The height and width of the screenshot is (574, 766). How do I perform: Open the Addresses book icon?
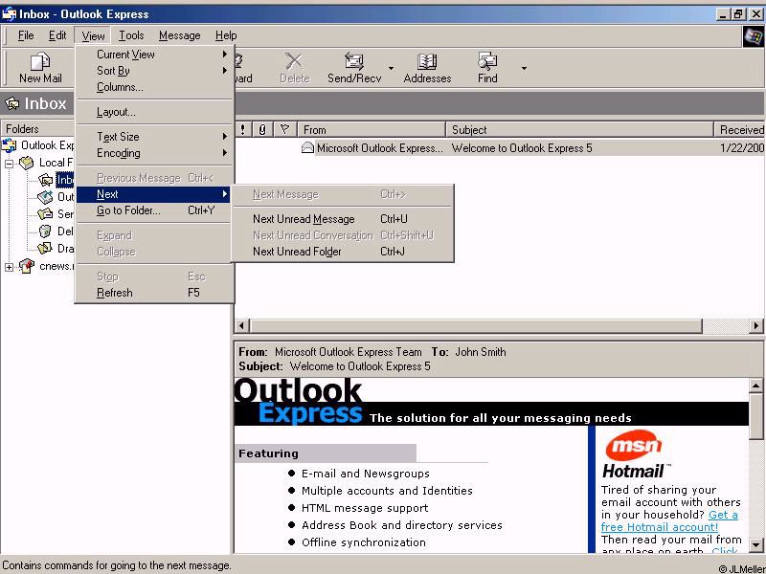[x=427, y=63]
